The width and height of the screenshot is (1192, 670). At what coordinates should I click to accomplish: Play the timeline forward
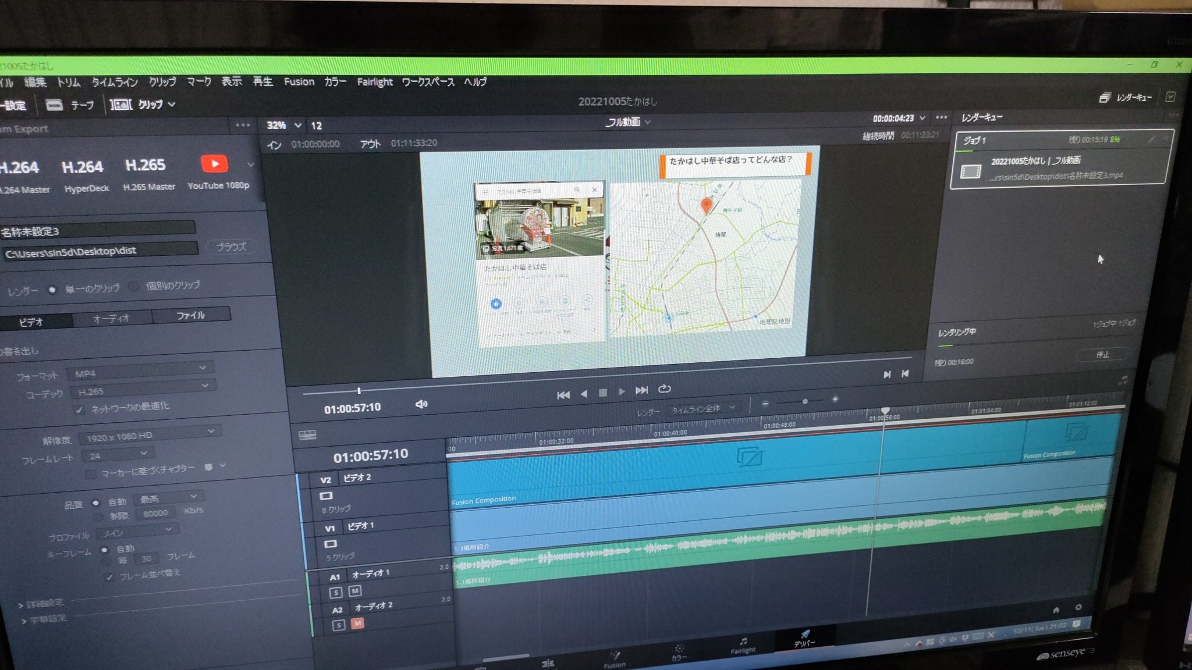pyautogui.click(x=622, y=391)
